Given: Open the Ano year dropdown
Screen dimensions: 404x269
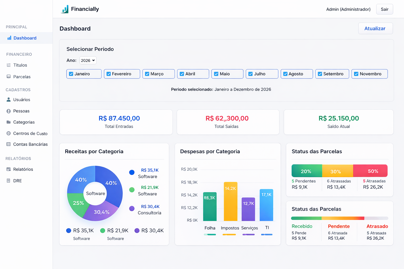Looking at the screenshot, I should [88, 60].
